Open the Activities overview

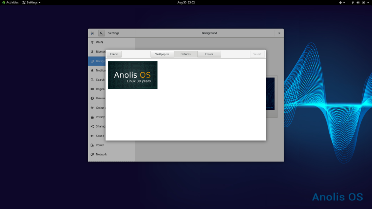pos(10,2)
